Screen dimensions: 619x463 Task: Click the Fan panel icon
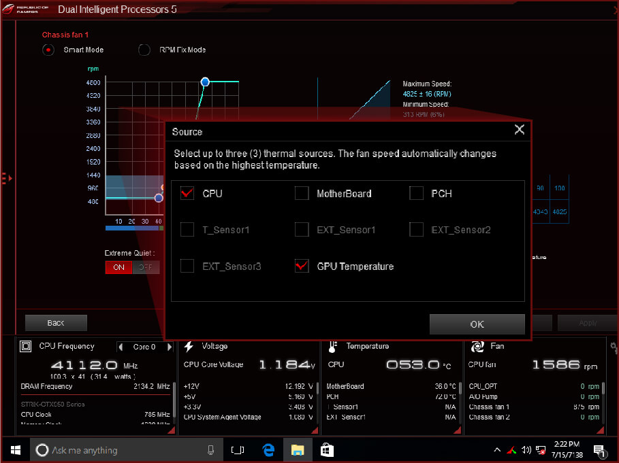click(x=477, y=346)
